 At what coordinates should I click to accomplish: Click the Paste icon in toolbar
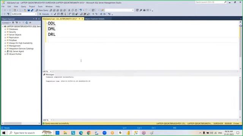tap(76, 10)
